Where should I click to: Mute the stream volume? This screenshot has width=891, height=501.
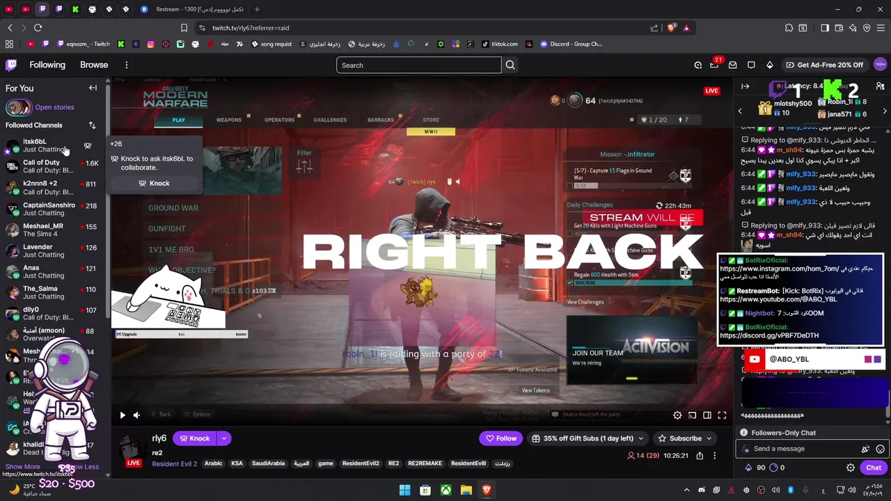[x=137, y=415]
